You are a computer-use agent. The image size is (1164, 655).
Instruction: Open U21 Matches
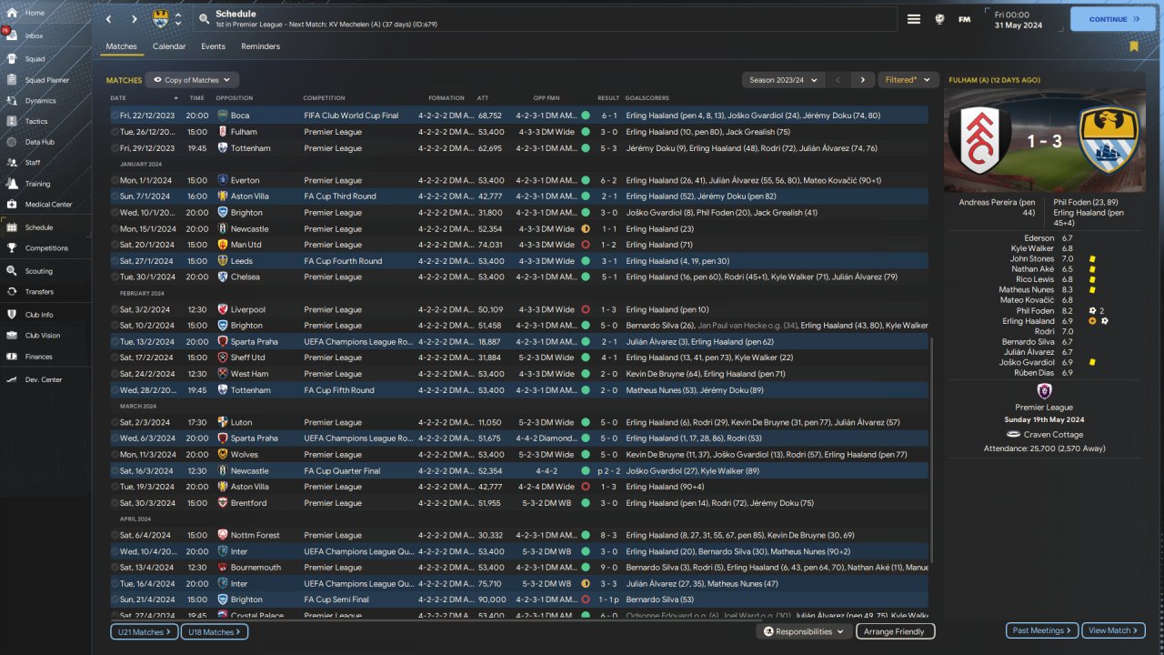(144, 631)
